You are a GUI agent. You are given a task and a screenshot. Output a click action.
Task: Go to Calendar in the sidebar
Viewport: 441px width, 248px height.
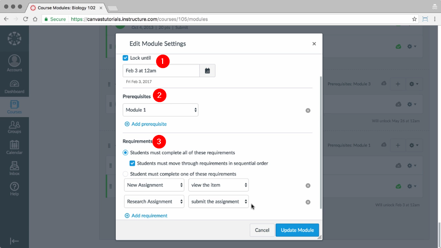point(14,147)
